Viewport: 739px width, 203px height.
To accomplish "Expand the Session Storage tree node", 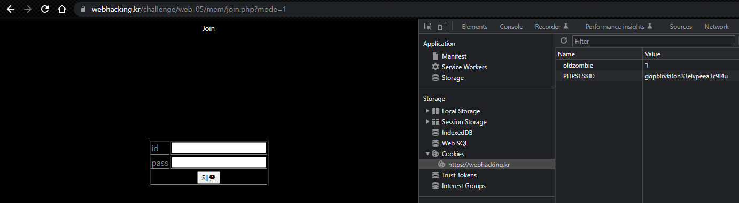I will 427,121.
